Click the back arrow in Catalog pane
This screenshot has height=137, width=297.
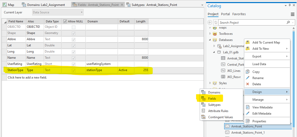[x=210, y=23]
